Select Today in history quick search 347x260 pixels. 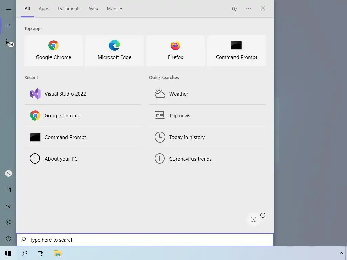[207, 137]
